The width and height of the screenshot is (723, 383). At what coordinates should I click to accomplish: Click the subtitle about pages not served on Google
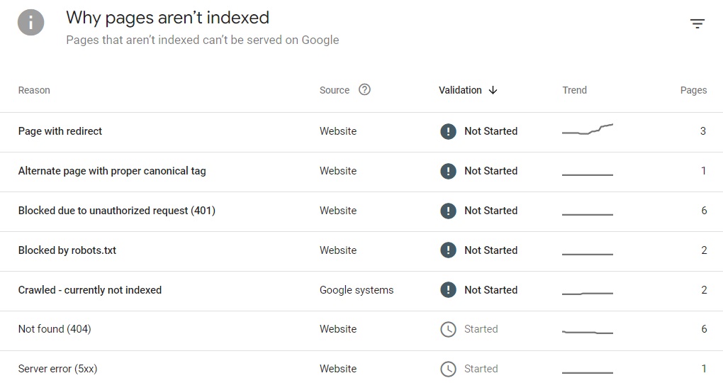tap(203, 40)
